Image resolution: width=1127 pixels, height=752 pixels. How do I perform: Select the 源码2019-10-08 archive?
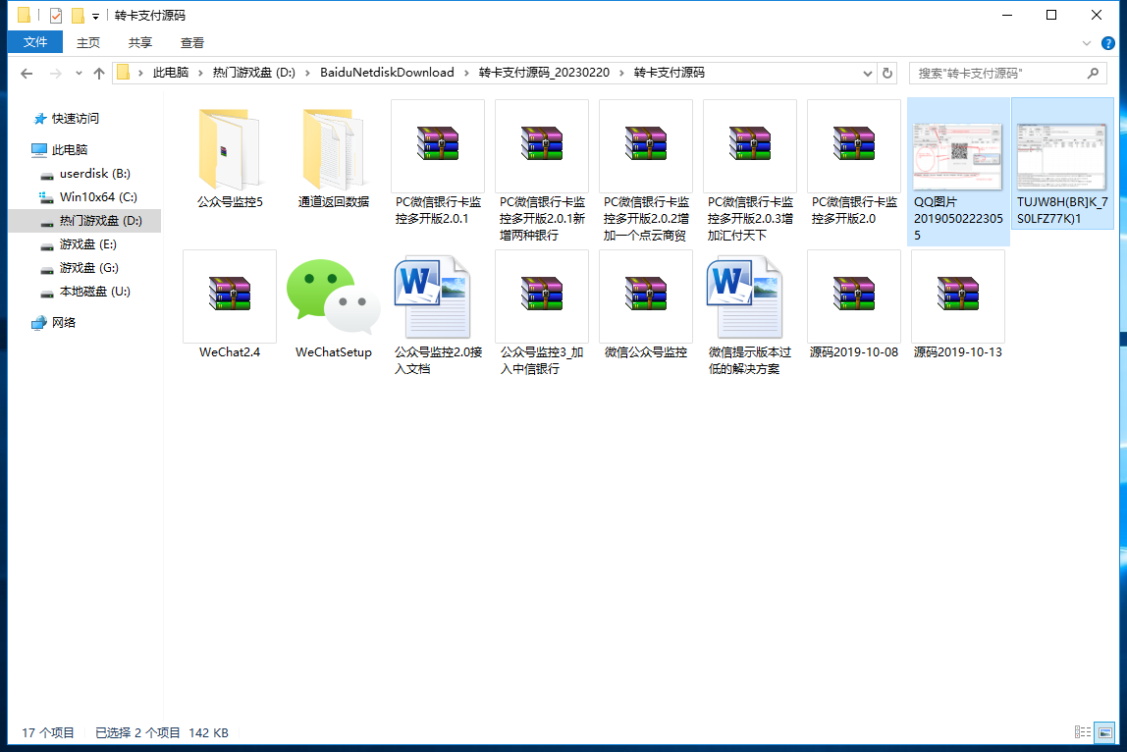click(x=853, y=296)
